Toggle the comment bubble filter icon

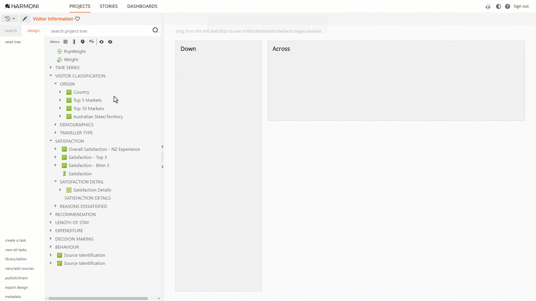[x=83, y=42]
